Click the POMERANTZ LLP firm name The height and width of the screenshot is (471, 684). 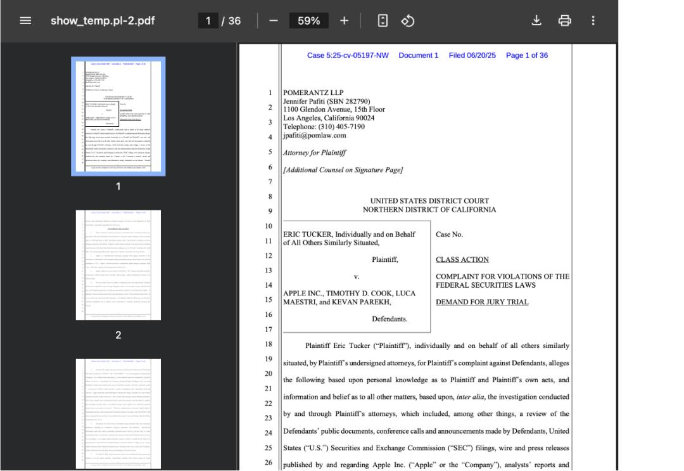pos(313,93)
